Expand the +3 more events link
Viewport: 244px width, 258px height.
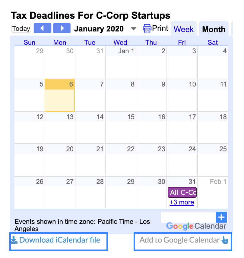click(x=182, y=202)
